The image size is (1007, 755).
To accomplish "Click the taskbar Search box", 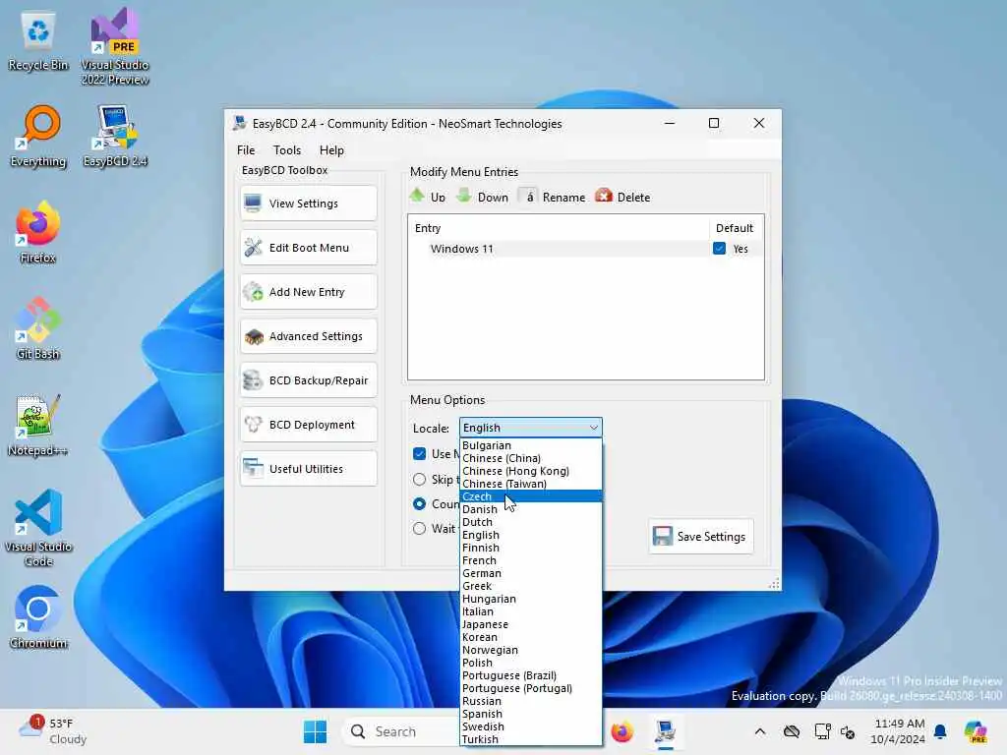I will pos(401,731).
